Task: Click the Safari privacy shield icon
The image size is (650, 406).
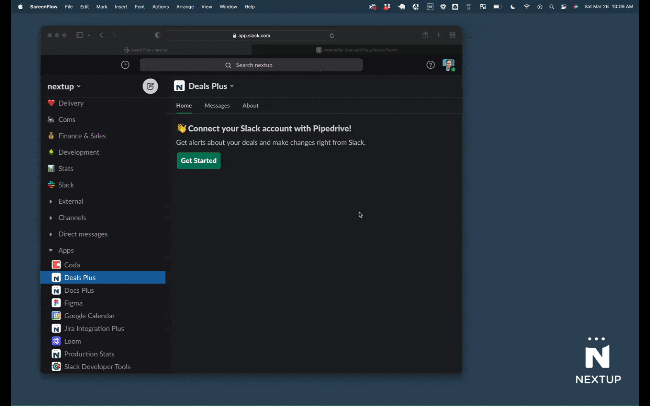Action: point(157,35)
